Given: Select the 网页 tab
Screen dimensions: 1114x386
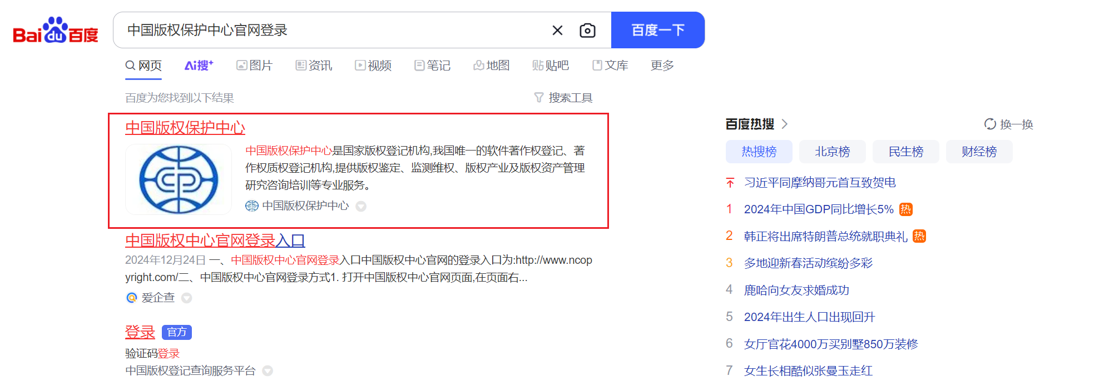Looking at the screenshot, I should [143, 66].
